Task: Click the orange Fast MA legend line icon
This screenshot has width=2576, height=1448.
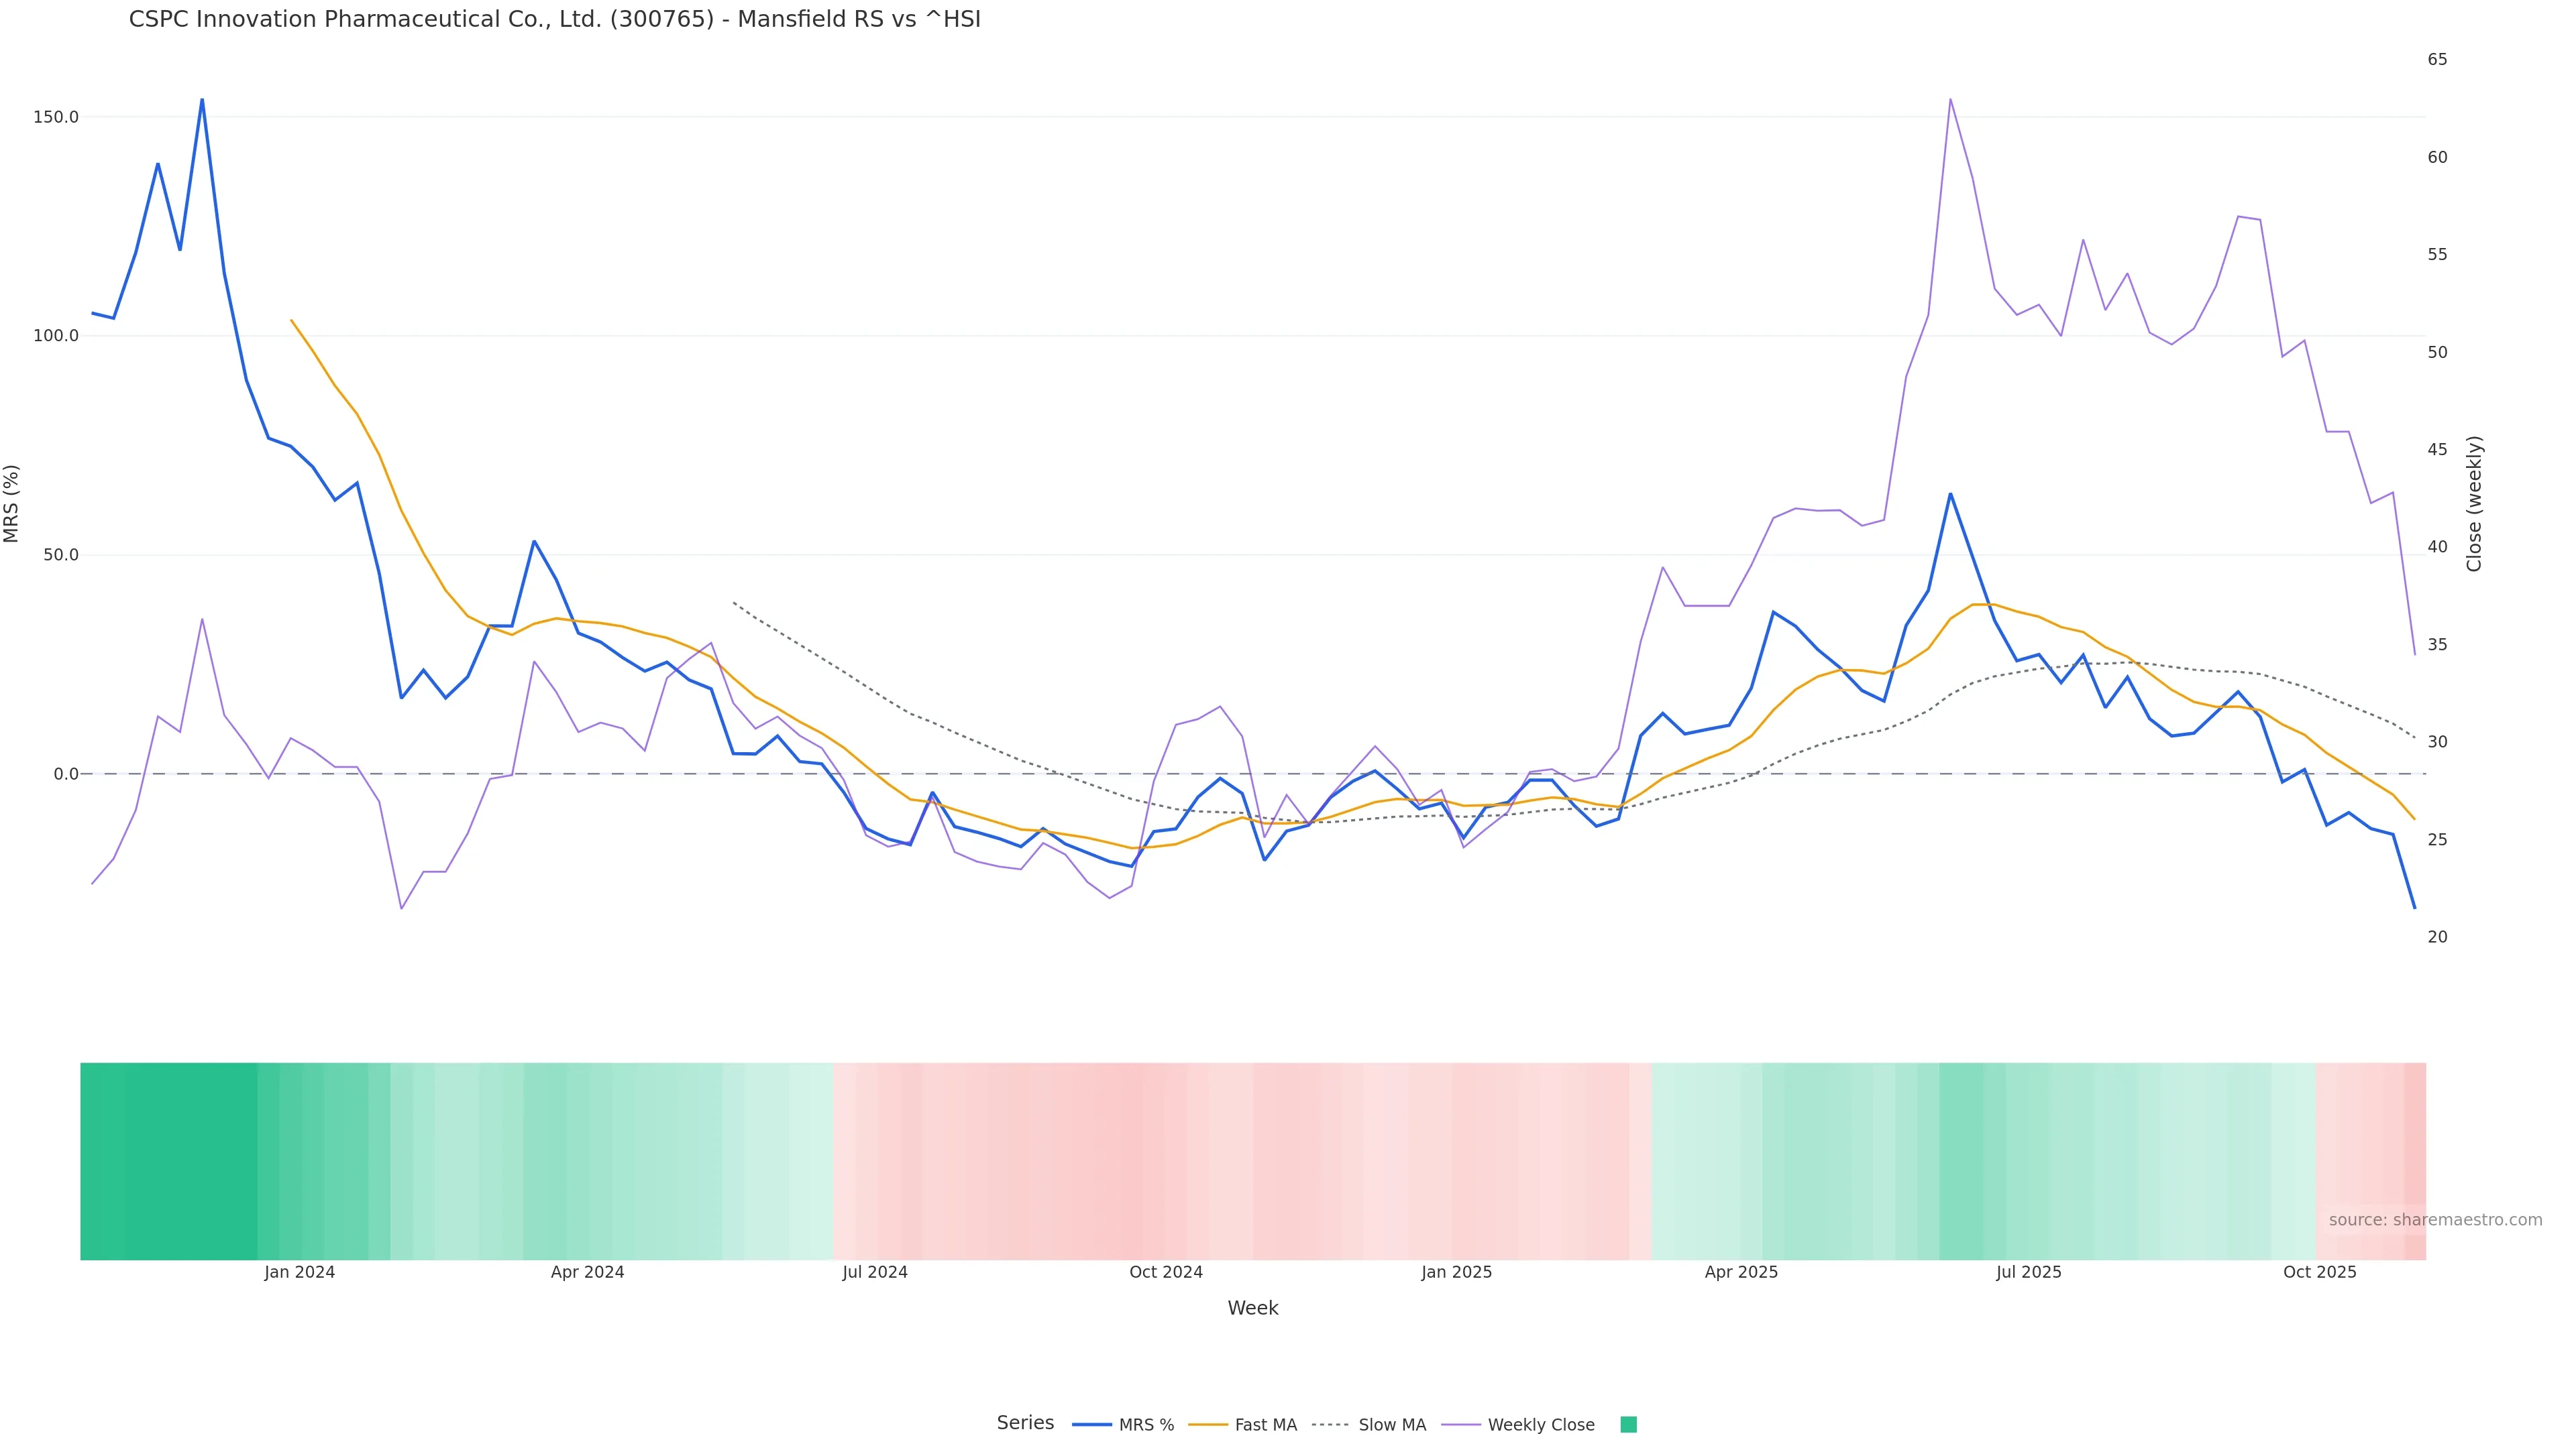Action: click(x=1208, y=1425)
